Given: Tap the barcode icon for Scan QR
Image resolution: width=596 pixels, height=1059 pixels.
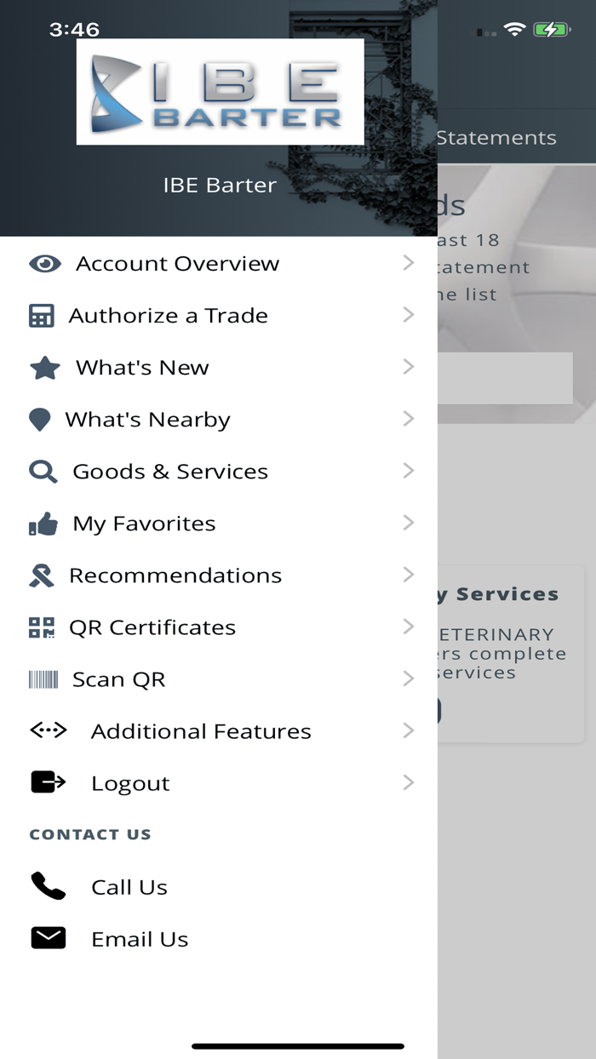Looking at the screenshot, I should 43,679.
